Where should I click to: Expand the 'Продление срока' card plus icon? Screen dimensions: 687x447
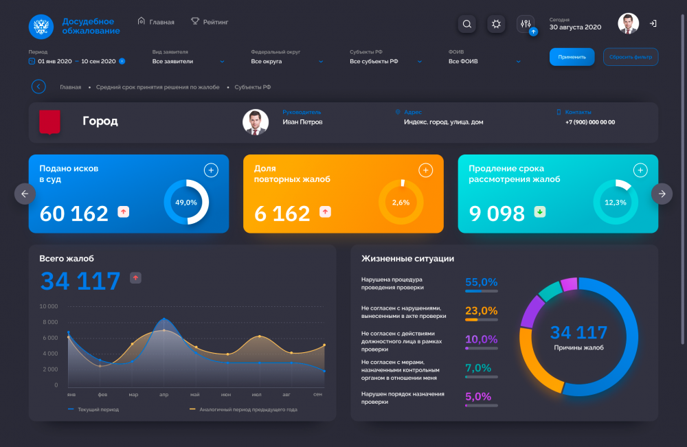click(x=640, y=170)
